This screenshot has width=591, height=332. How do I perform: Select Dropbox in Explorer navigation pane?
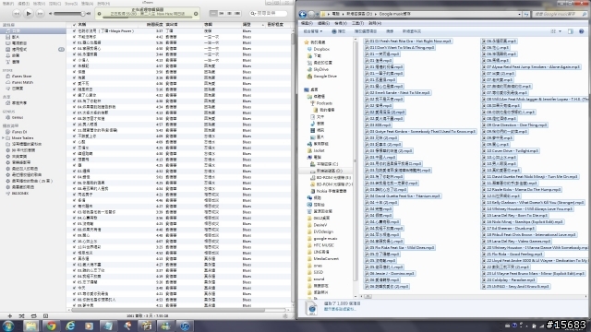pos(321,49)
